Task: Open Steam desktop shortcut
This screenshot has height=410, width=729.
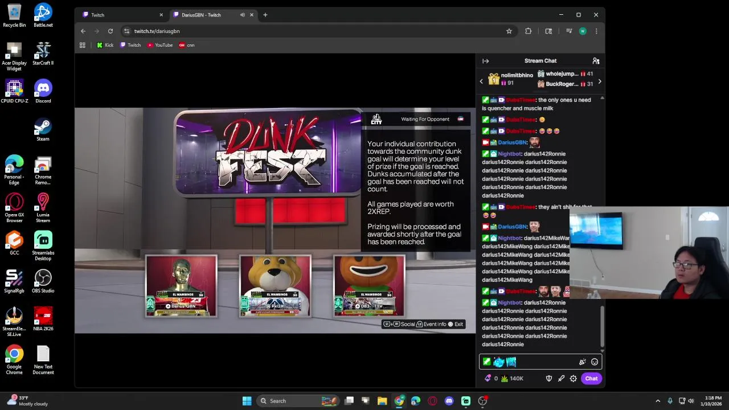Action: (43, 129)
